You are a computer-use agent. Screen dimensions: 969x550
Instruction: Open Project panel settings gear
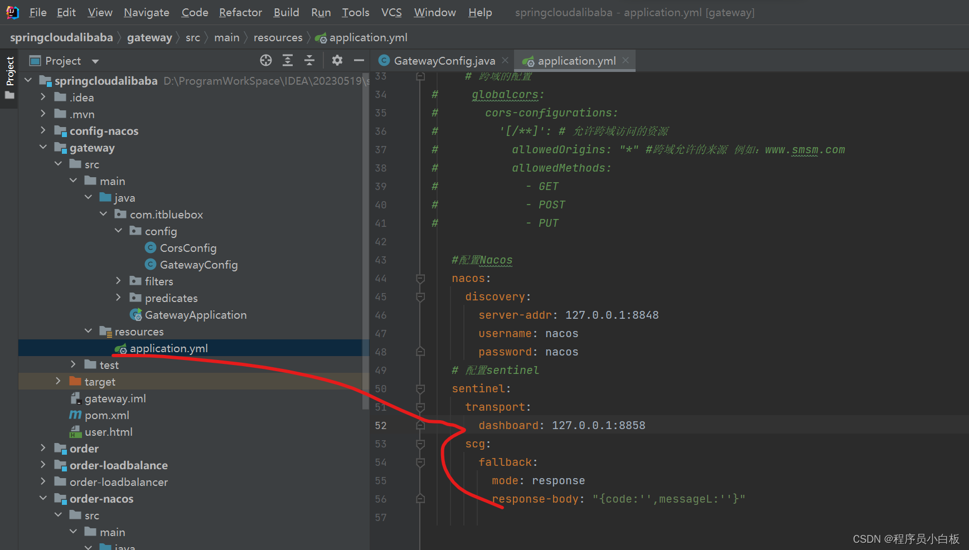[337, 60]
